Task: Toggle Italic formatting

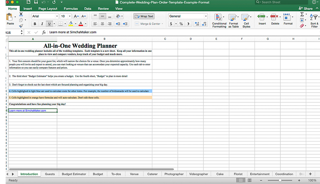Action: pyautogui.click(x=42, y=24)
